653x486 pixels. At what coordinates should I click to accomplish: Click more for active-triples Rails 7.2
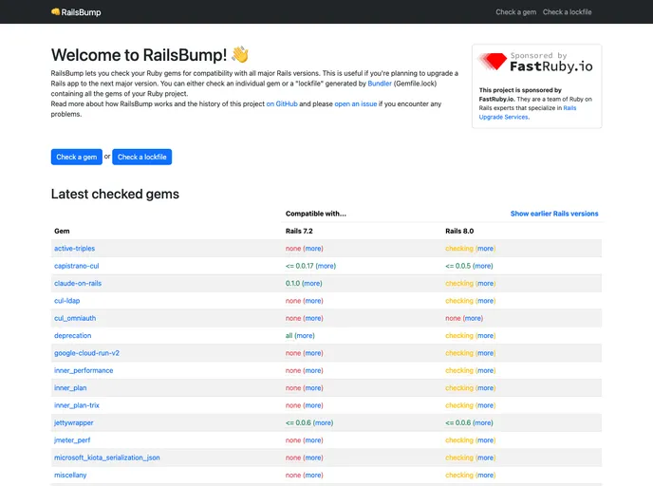313,248
